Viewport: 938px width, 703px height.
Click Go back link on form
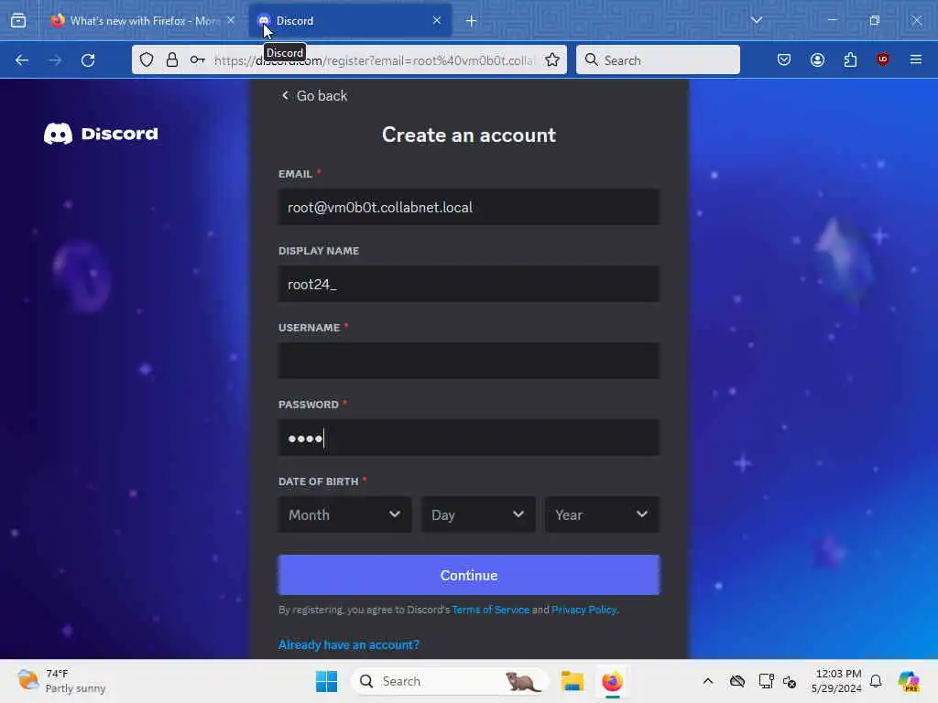314,95
